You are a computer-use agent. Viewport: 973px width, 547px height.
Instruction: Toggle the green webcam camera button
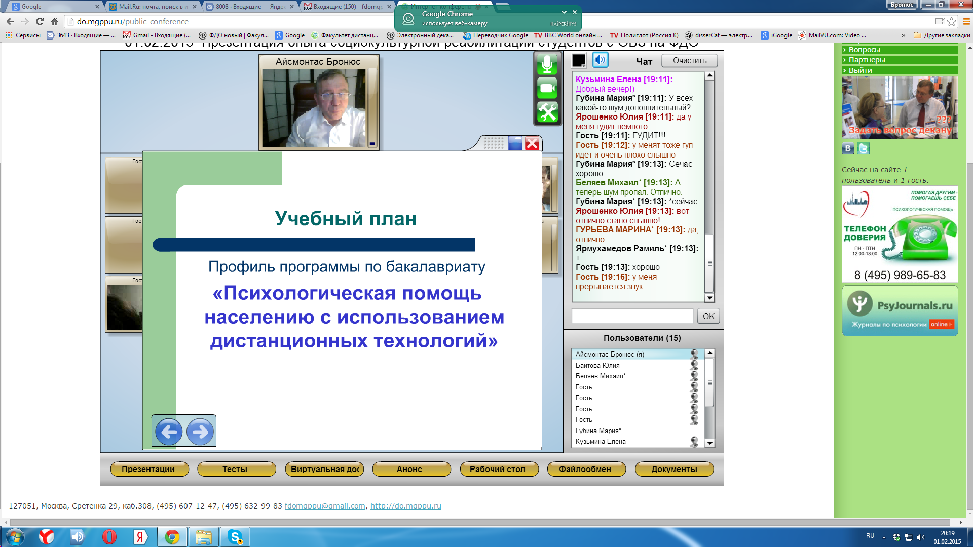pyautogui.click(x=547, y=89)
